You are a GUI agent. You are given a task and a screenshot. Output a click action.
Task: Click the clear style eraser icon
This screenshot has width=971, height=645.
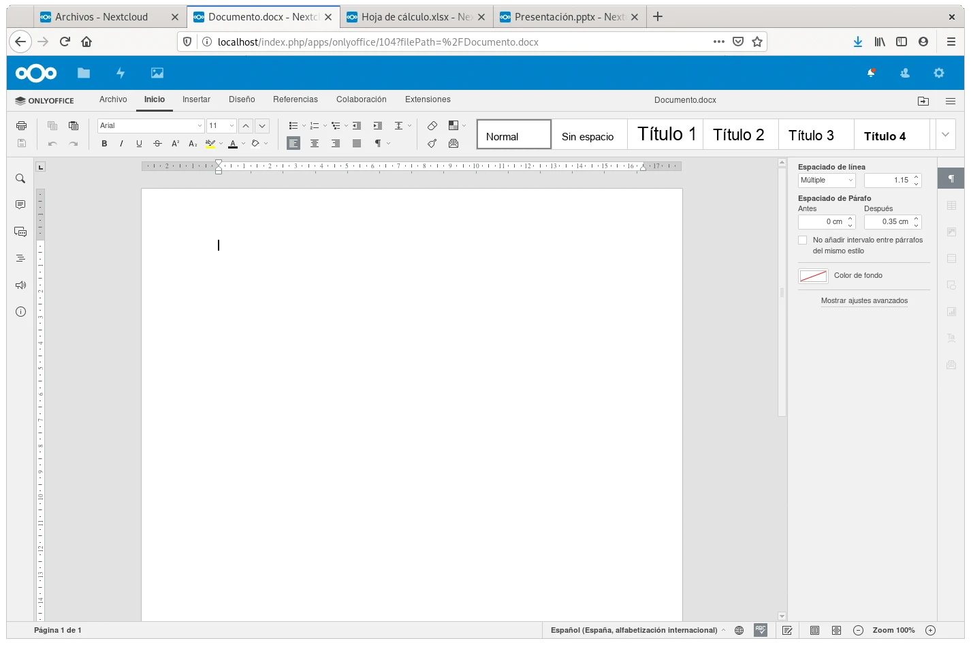432,125
